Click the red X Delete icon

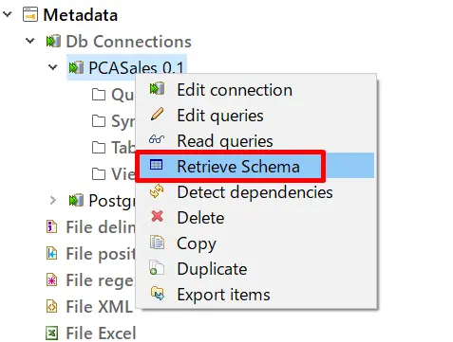pos(157,216)
